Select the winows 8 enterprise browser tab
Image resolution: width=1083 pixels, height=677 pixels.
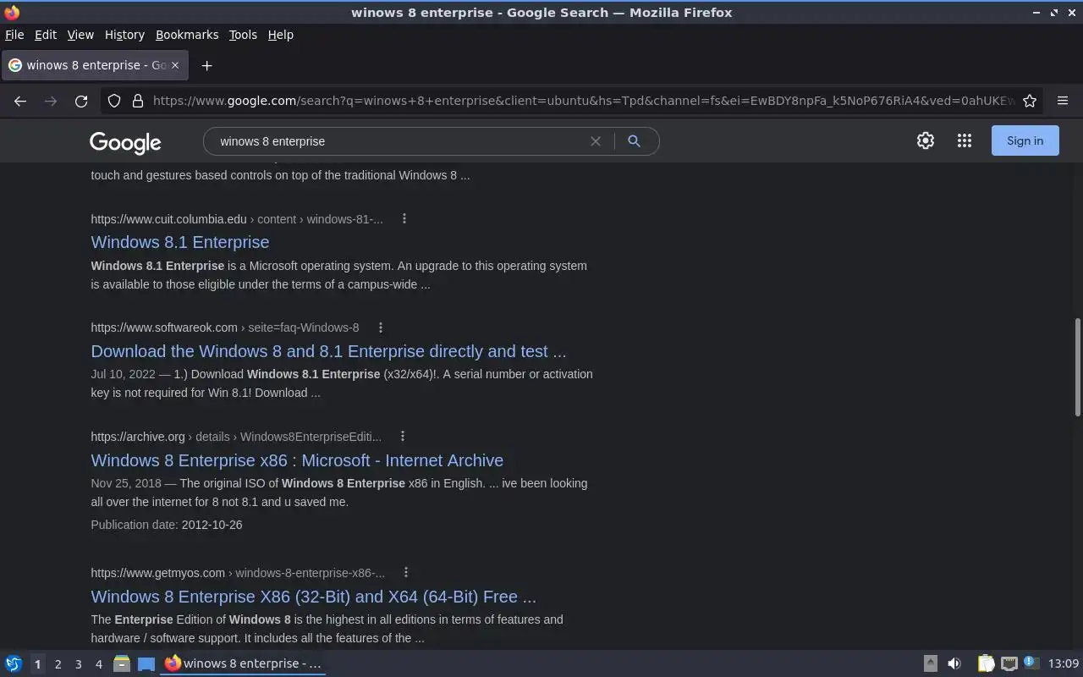(x=94, y=65)
